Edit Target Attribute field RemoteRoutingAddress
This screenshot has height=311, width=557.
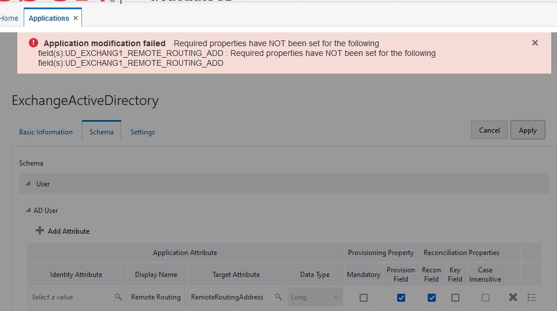point(236,297)
